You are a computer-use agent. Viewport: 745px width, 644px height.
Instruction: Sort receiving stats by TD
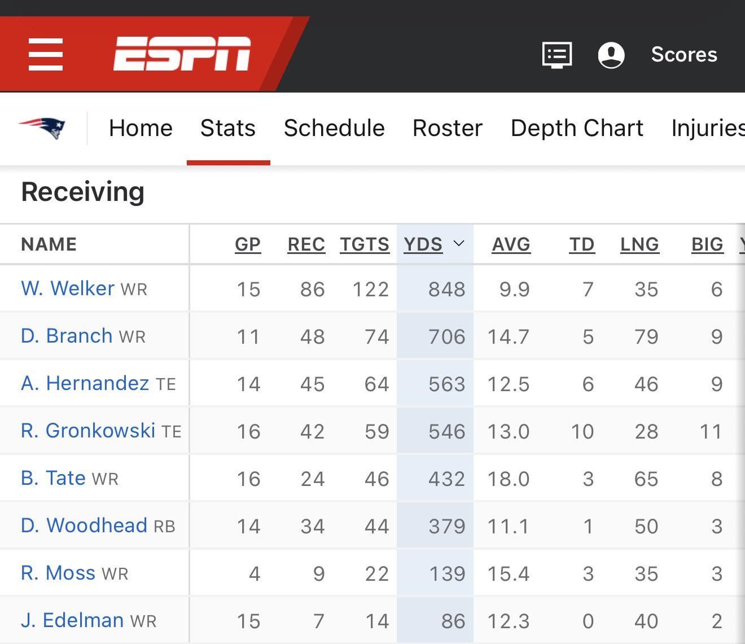(x=581, y=244)
